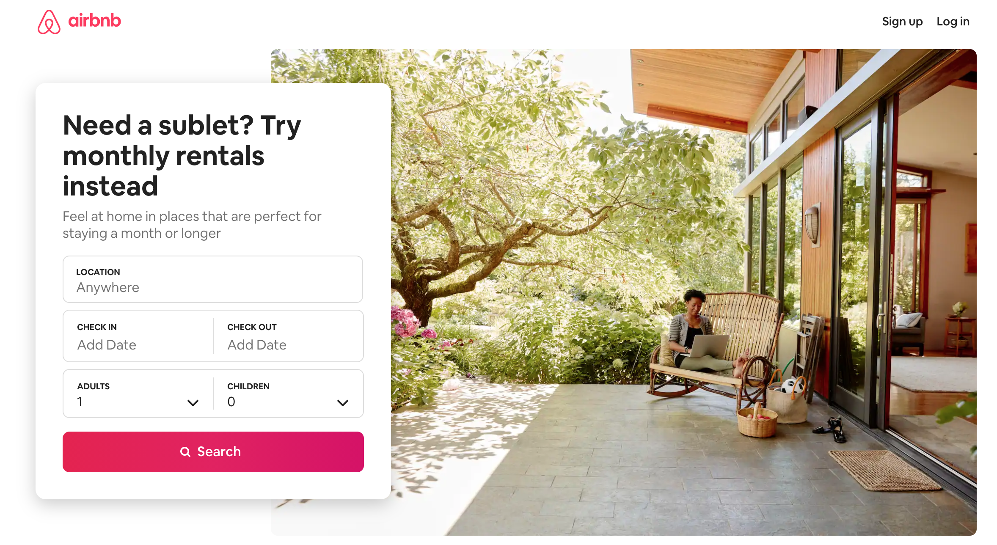Click the LOCATION label
Viewport: 997px width, 545px height.
(98, 272)
